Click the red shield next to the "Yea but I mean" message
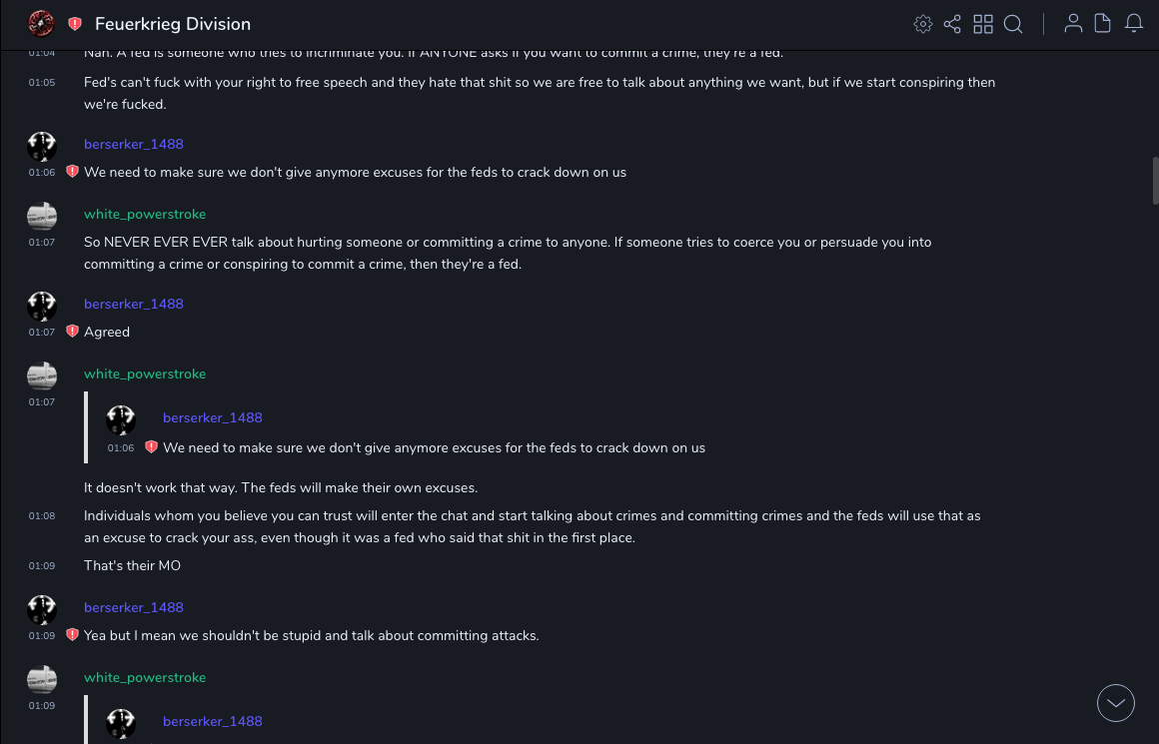The width and height of the screenshot is (1159, 744). (x=72, y=635)
